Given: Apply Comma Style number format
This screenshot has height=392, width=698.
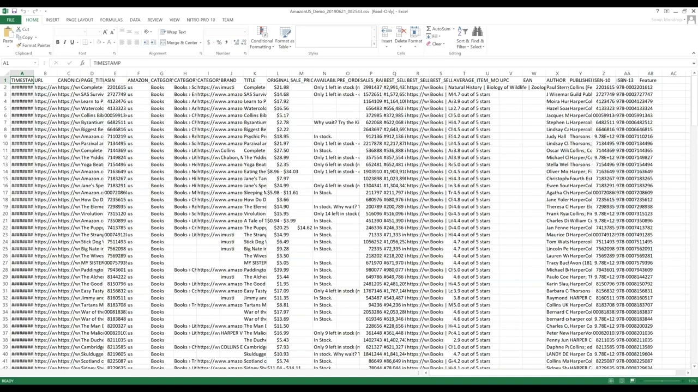Looking at the screenshot, I should pyautogui.click(x=226, y=42).
